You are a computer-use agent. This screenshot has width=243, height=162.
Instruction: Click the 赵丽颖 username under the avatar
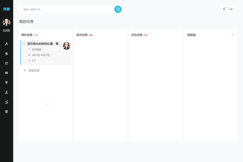point(6,30)
